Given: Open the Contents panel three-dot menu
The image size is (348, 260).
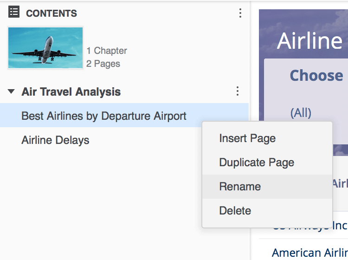Looking at the screenshot, I should pyautogui.click(x=240, y=13).
